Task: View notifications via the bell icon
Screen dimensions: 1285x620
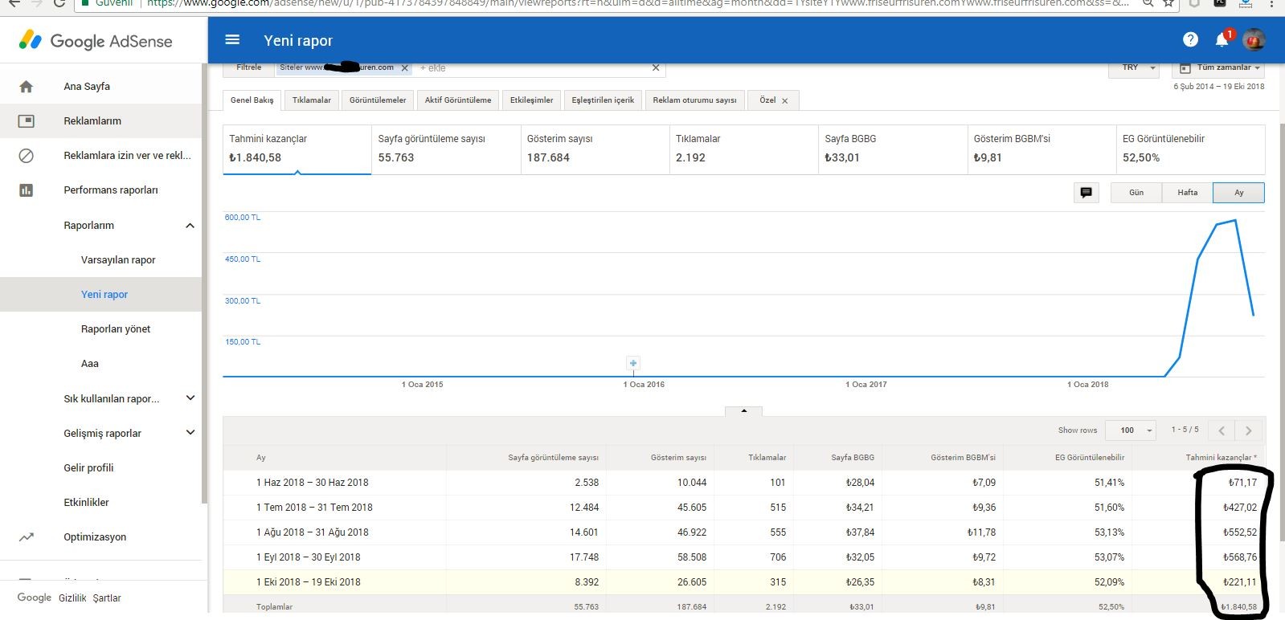Action: click(x=1222, y=39)
